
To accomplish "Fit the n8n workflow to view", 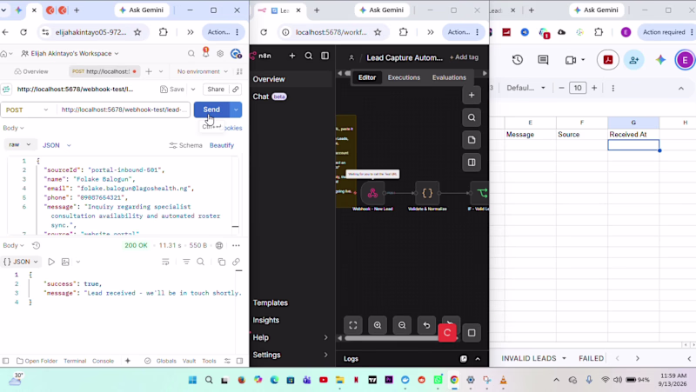I will click(353, 325).
